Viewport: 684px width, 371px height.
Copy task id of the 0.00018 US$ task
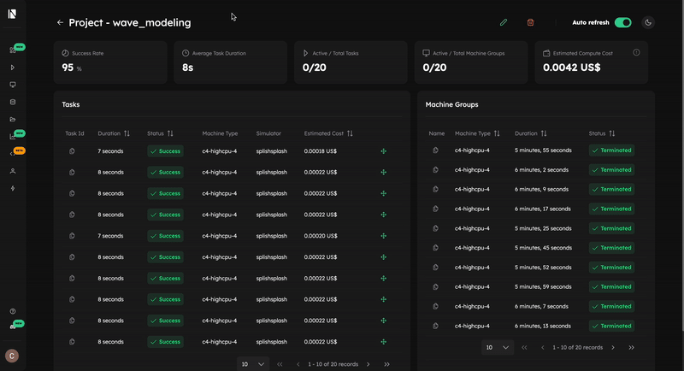72,151
